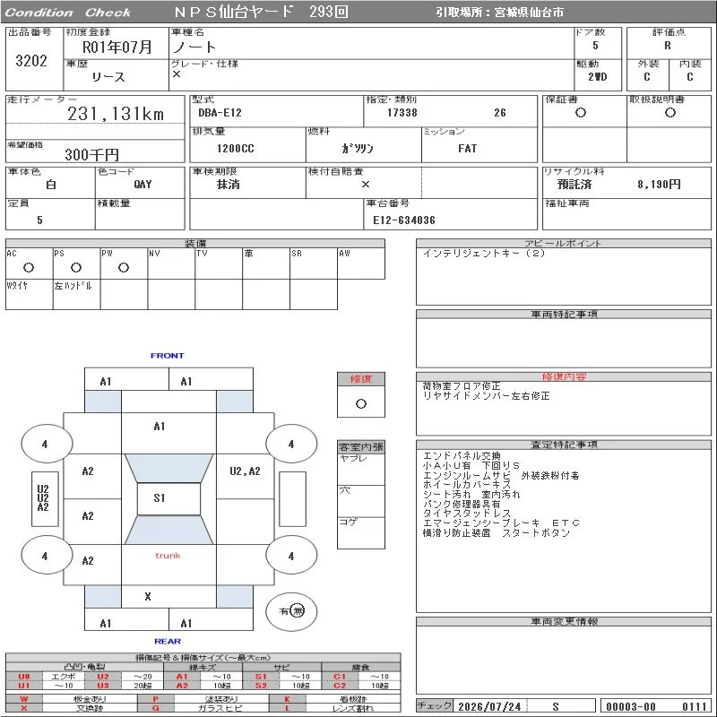Select the overall grade 'R' under 評価点

tap(668, 46)
